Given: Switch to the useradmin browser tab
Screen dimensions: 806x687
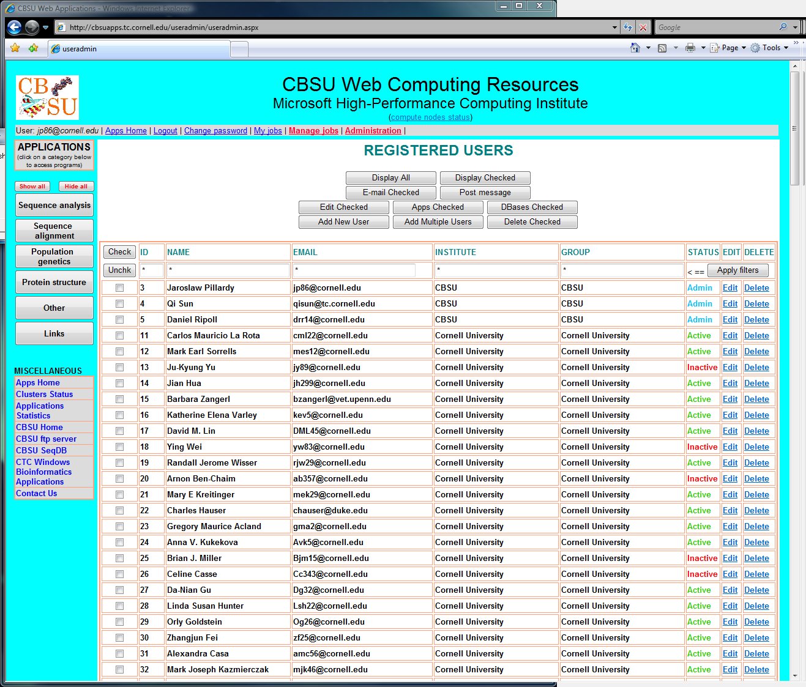Looking at the screenshot, I should pos(140,49).
